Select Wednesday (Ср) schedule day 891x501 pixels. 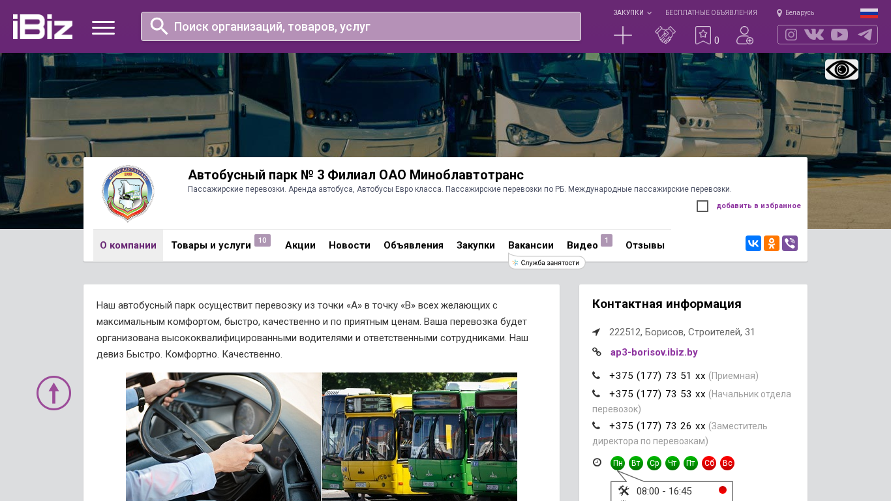pos(654,463)
